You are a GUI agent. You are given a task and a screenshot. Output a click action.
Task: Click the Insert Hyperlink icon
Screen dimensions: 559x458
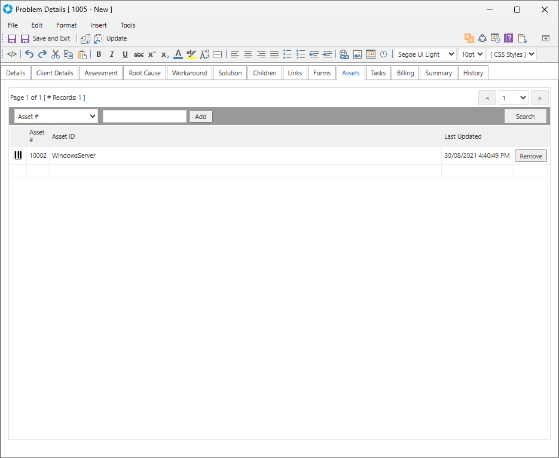(344, 54)
